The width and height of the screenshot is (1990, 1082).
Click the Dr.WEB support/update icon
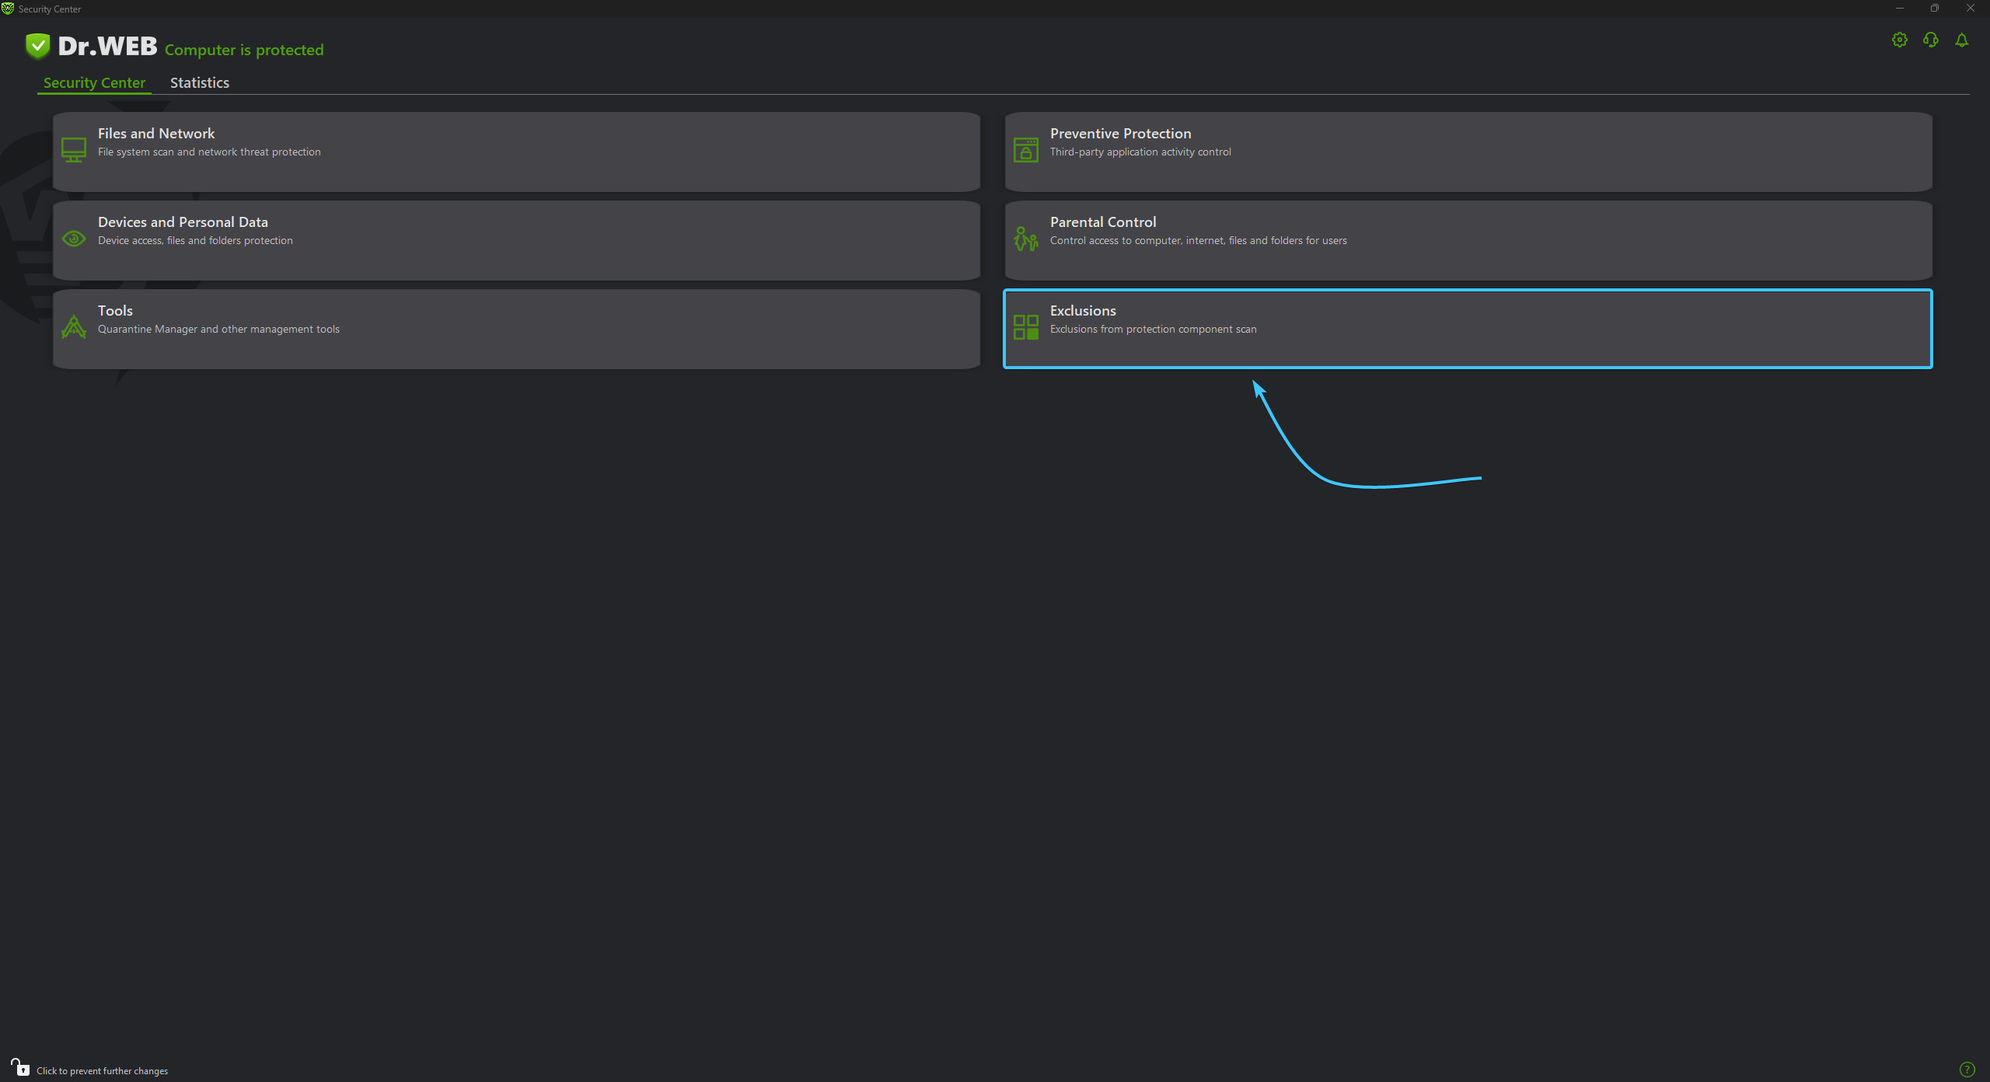tap(1930, 40)
